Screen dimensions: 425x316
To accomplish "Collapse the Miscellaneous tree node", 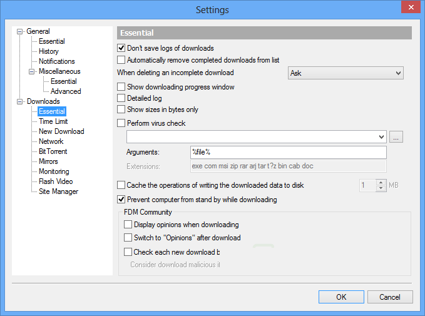I will point(32,71).
